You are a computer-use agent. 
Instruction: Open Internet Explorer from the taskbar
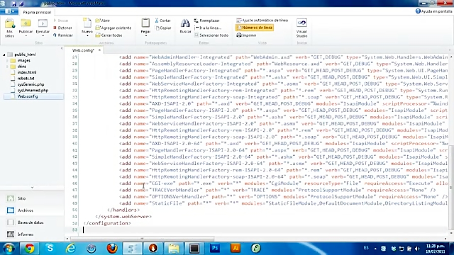[71, 248]
